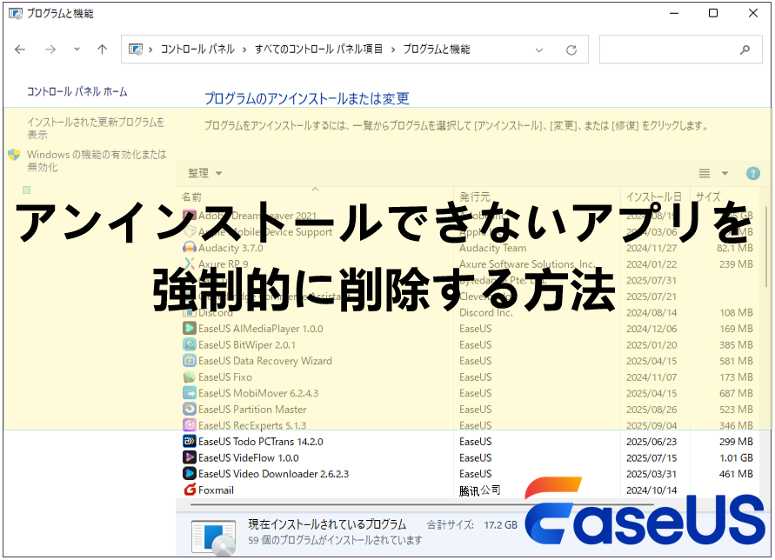The height and width of the screenshot is (560, 775).
Task: Click the search input field
Action: 680,50
